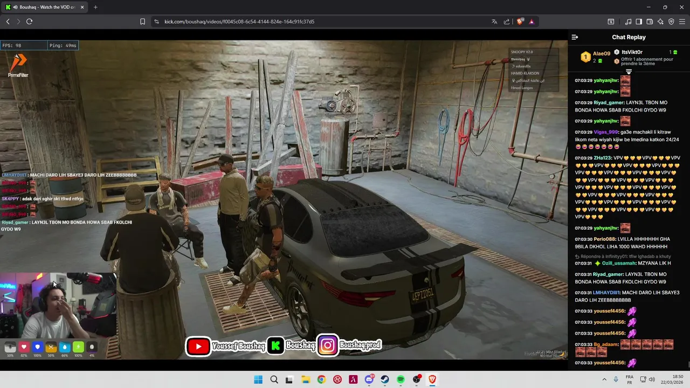Open Task View on the taskbar
This screenshot has height=388, width=690.
[x=289, y=379]
